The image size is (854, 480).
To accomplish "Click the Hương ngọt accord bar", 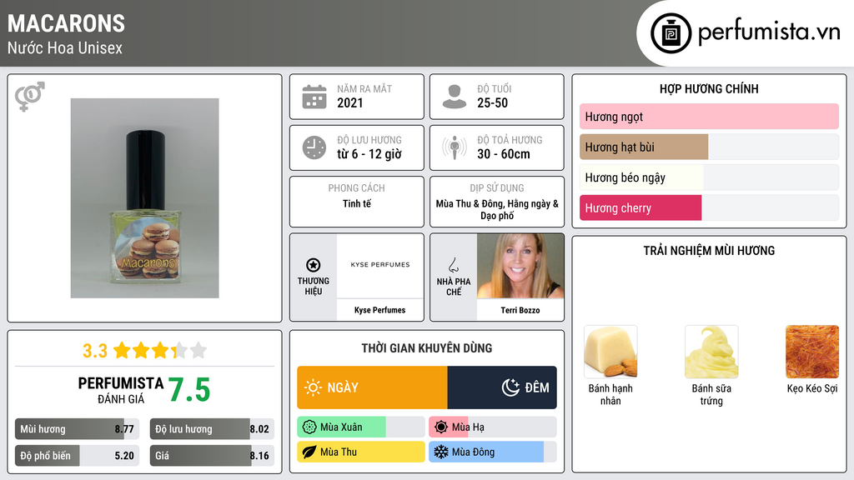I will point(709,117).
